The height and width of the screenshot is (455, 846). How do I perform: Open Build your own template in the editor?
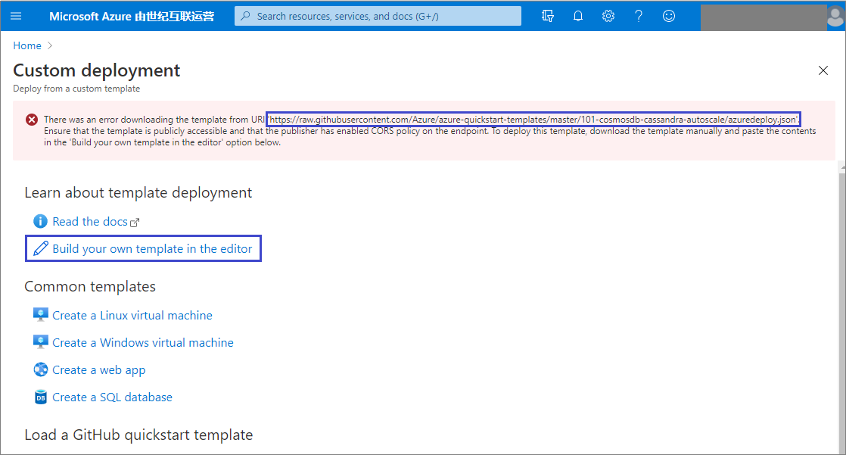[x=152, y=249]
